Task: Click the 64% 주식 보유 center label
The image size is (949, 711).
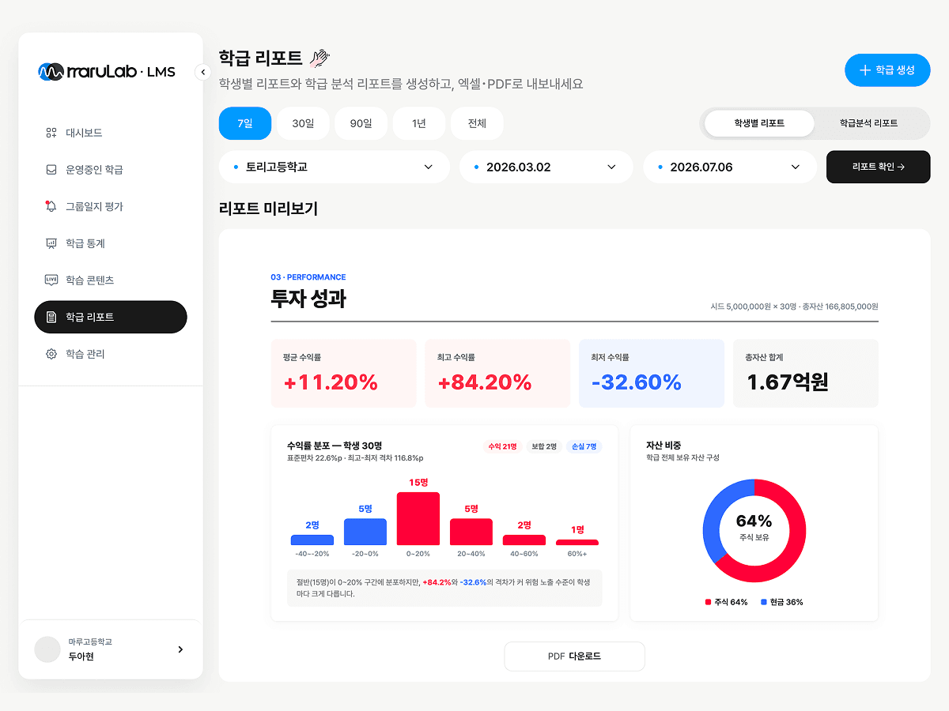Action: 754,528
